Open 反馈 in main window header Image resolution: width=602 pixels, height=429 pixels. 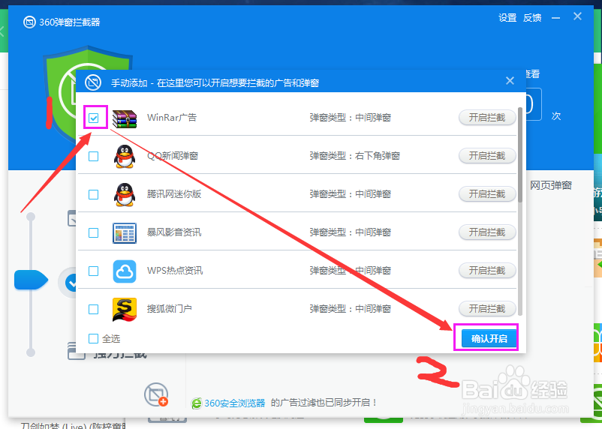pos(532,18)
